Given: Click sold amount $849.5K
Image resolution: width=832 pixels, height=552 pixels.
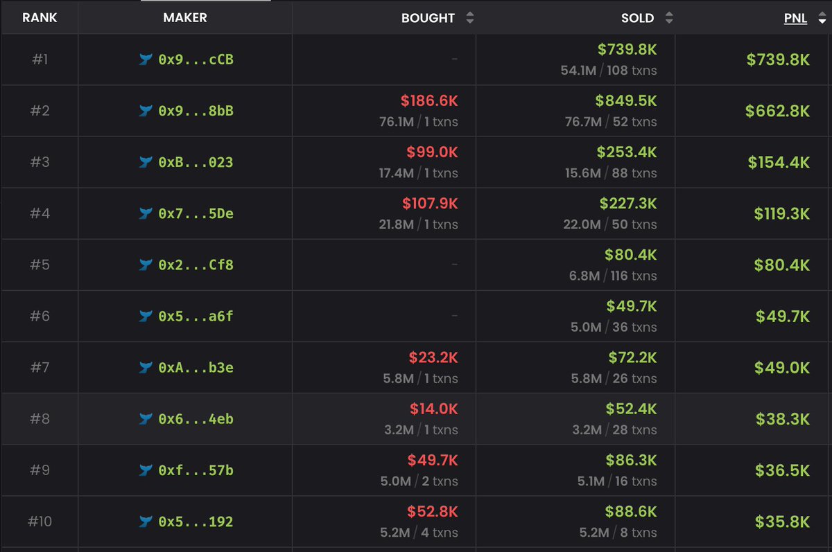Looking at the screenshot, I should click(626, 101).
